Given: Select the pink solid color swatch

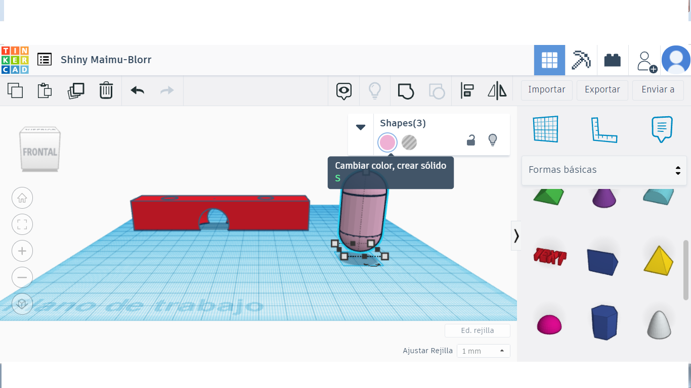Looking at the screenshot, I should click(x=387, y=142).
